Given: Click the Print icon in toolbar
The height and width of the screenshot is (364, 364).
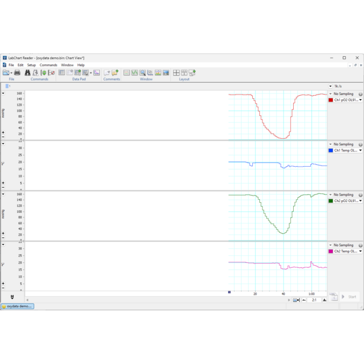Looking at the screenshot, I should click(x=17, y=73).
